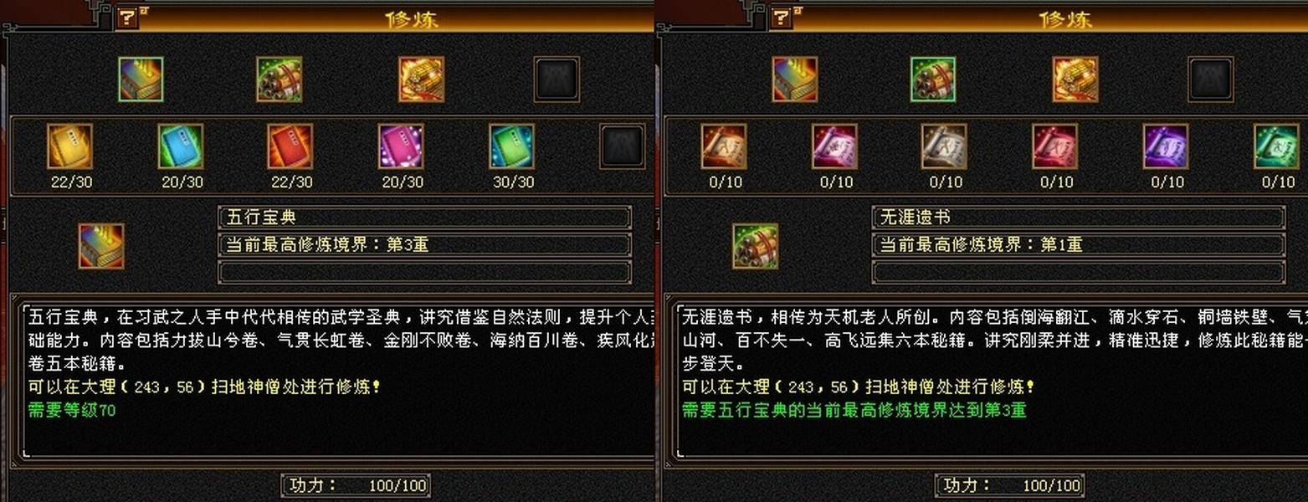Click the 功力 100/100 bar in left panel
The width and height of the screenshot is (1308, 502).
[x=356, y=485]
